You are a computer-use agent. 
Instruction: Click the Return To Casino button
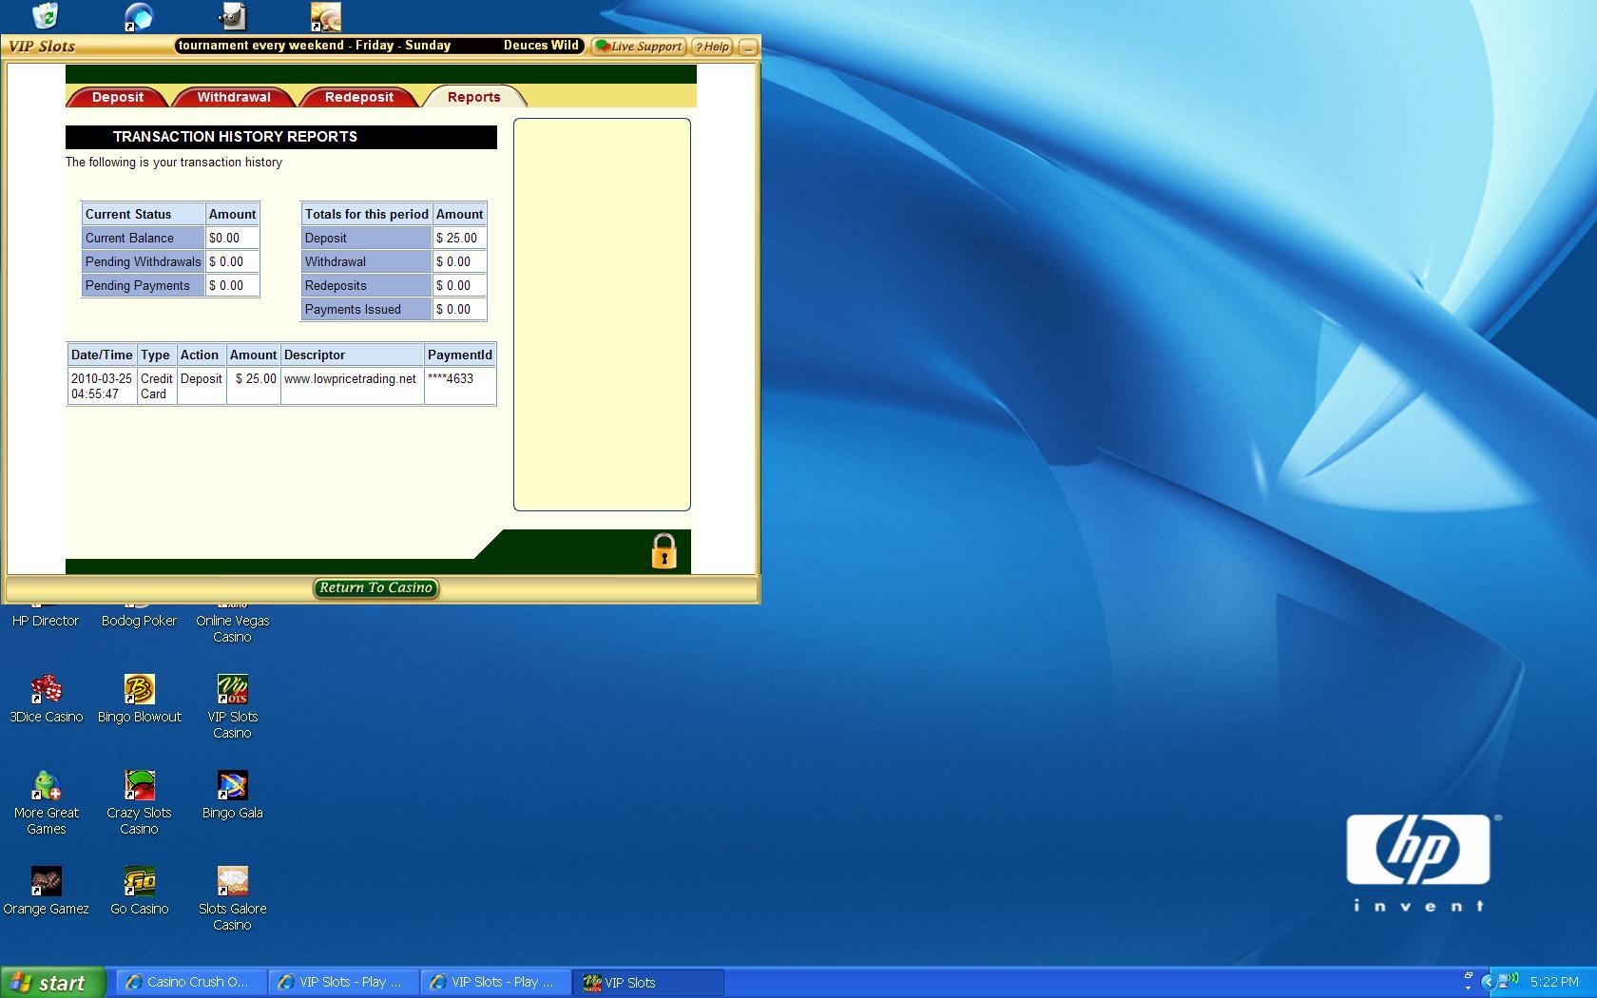375,588
